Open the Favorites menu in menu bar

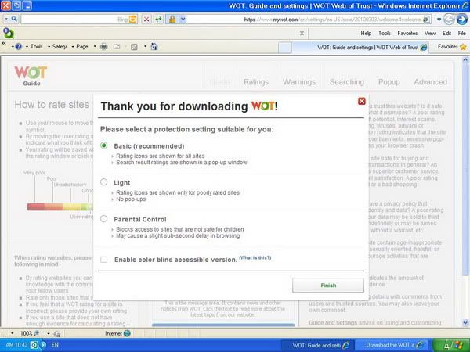407,33
